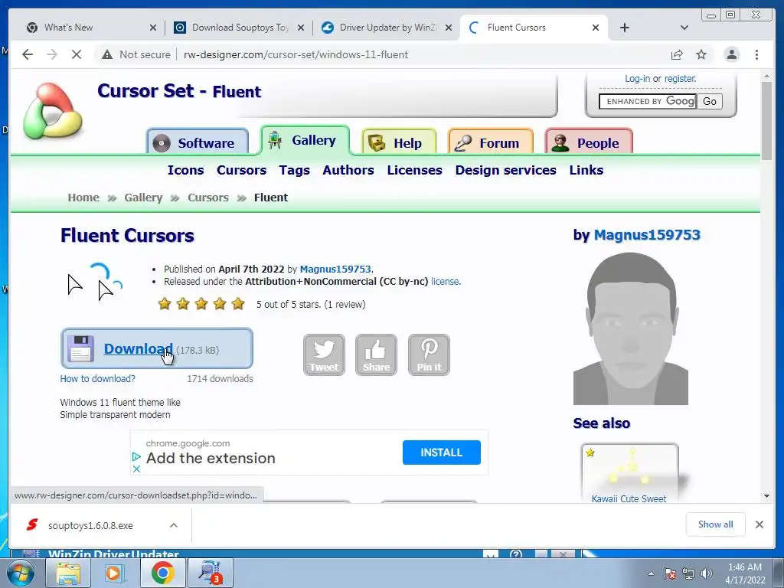This screenshot has width=784, height=588.
Task: Click the network tray icon
Action: click(688, 573)
